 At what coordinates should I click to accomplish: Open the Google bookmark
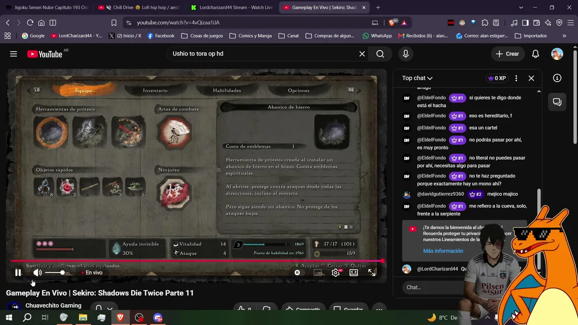tap(33, 36)
